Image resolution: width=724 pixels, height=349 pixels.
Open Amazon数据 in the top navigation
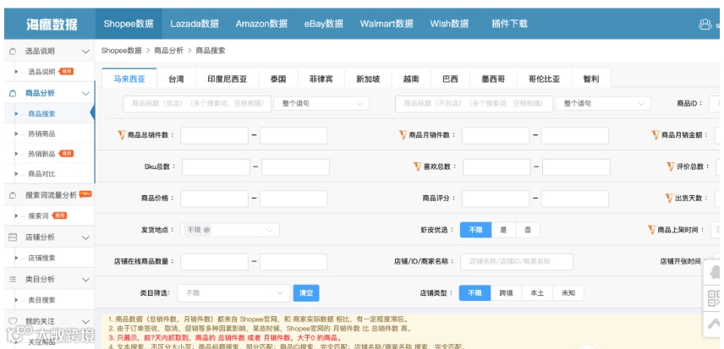point(261,24)
